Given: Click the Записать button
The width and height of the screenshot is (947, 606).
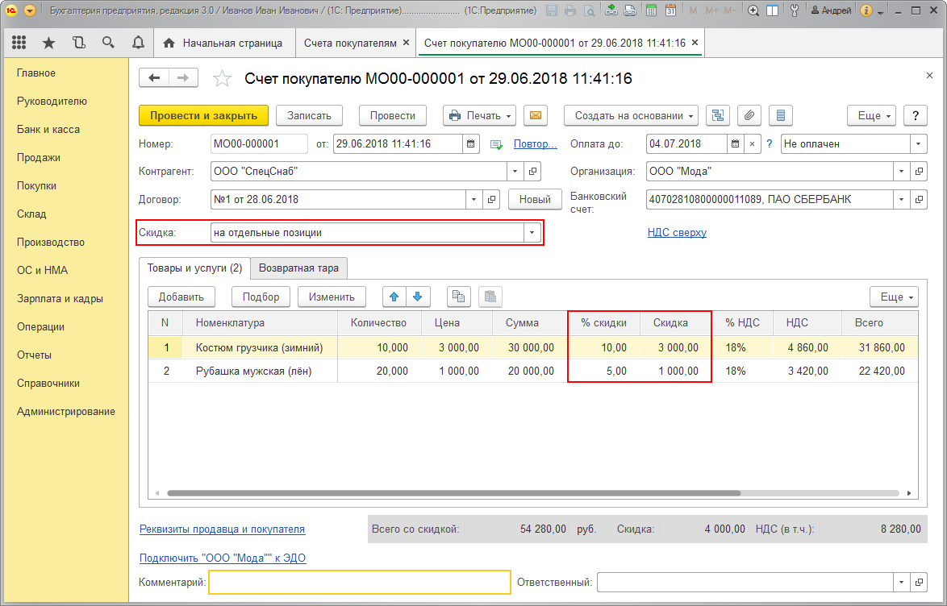Looking at the screenshot, I should coord(309,115).
